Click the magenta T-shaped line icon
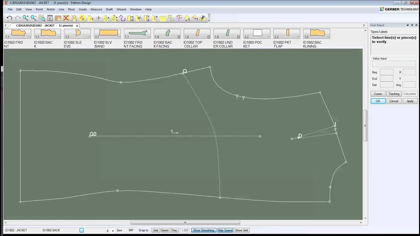 (179, 18)
